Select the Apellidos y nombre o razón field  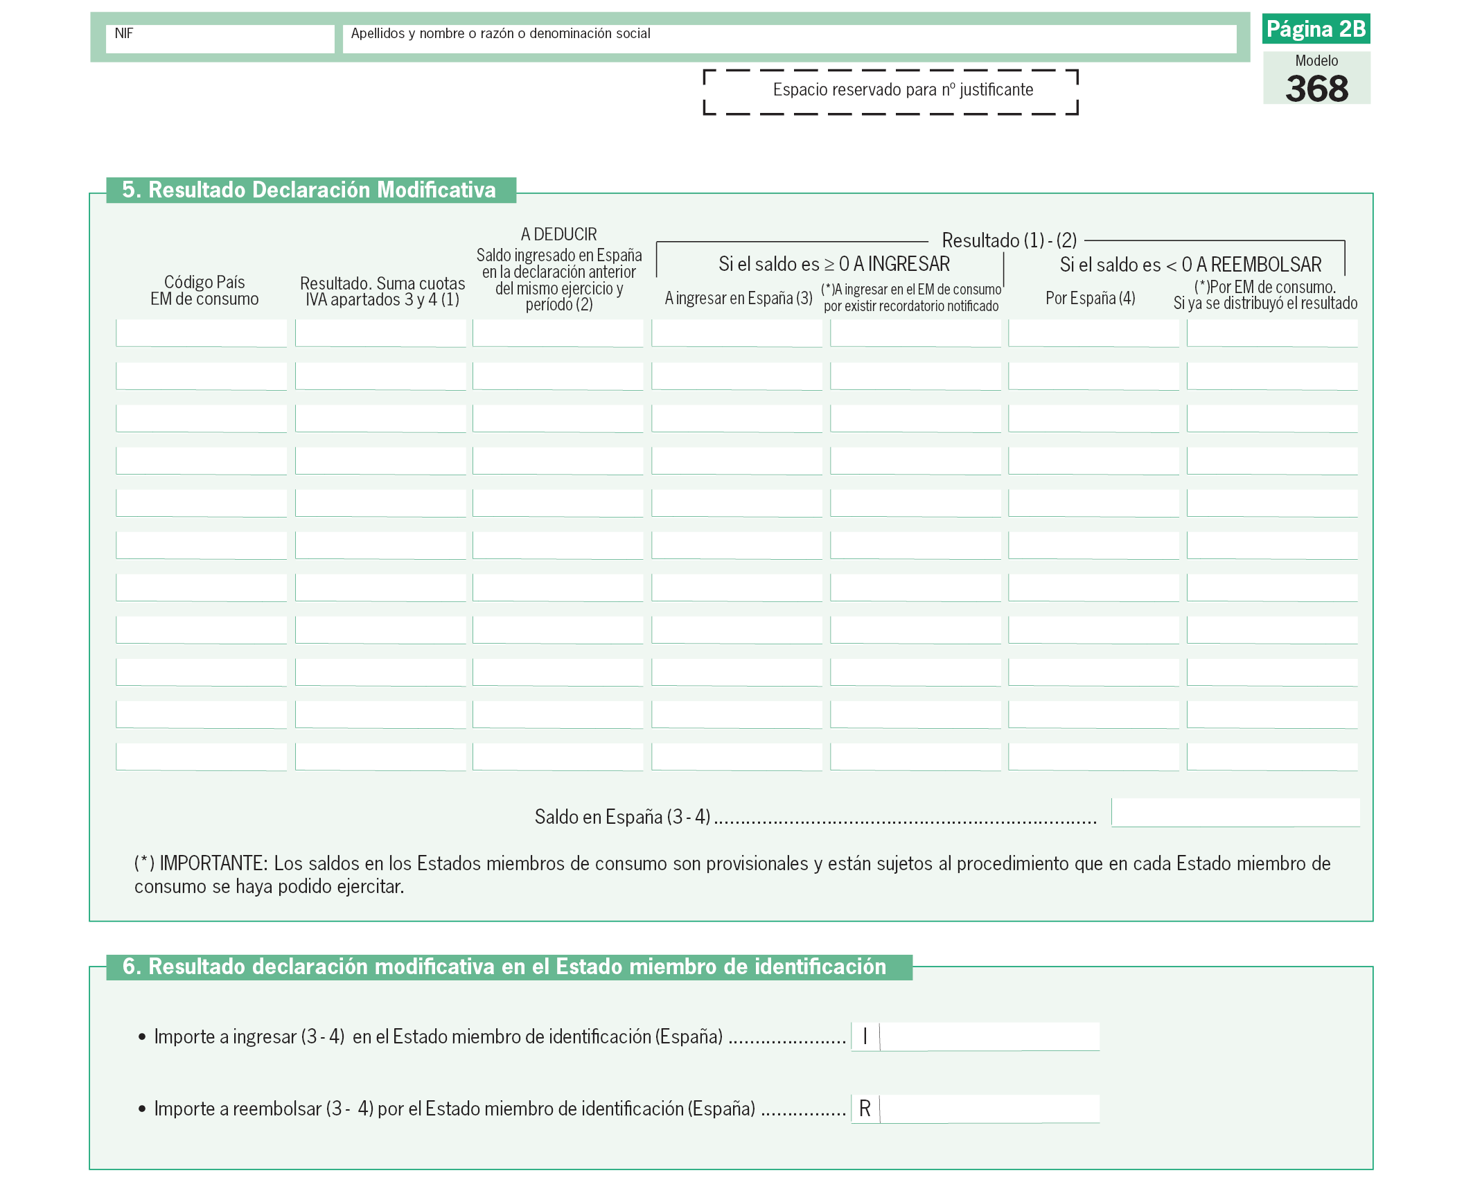(789, 39)
